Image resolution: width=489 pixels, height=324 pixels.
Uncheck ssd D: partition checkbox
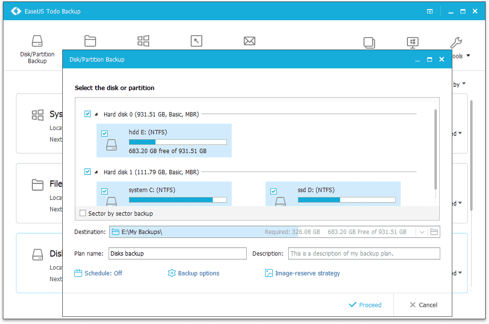(274, 191)
